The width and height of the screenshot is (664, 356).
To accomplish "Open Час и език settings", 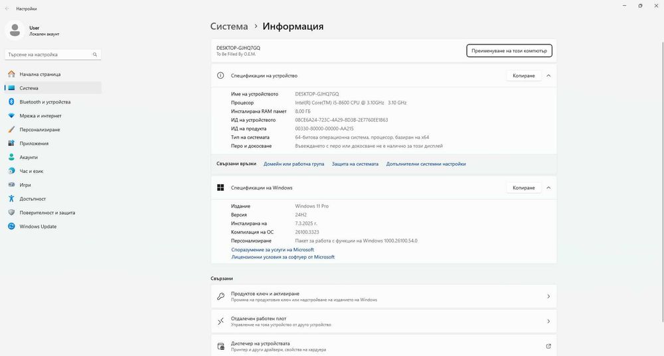I will 53,171.
